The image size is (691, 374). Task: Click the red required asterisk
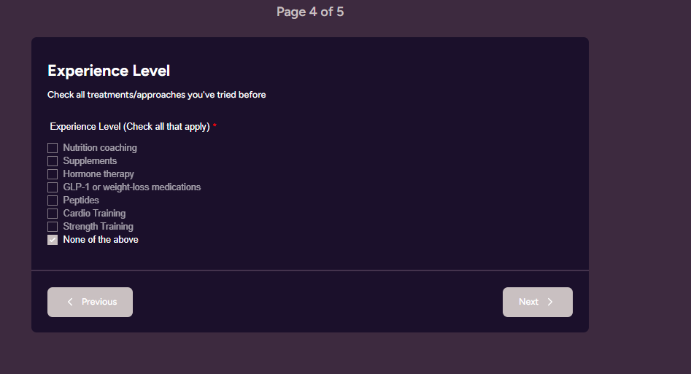tap(215, 127)
